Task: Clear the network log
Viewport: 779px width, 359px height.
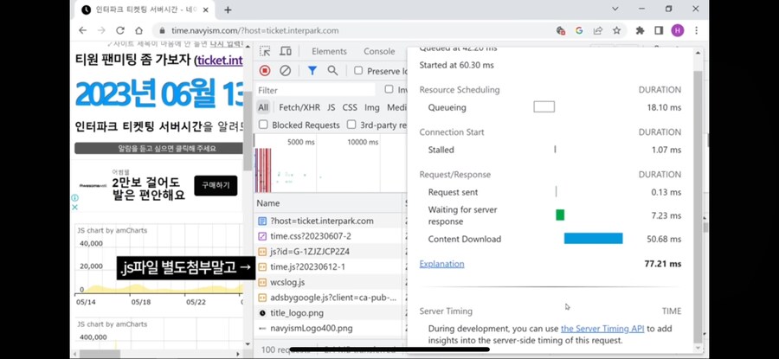Action: 285,71
